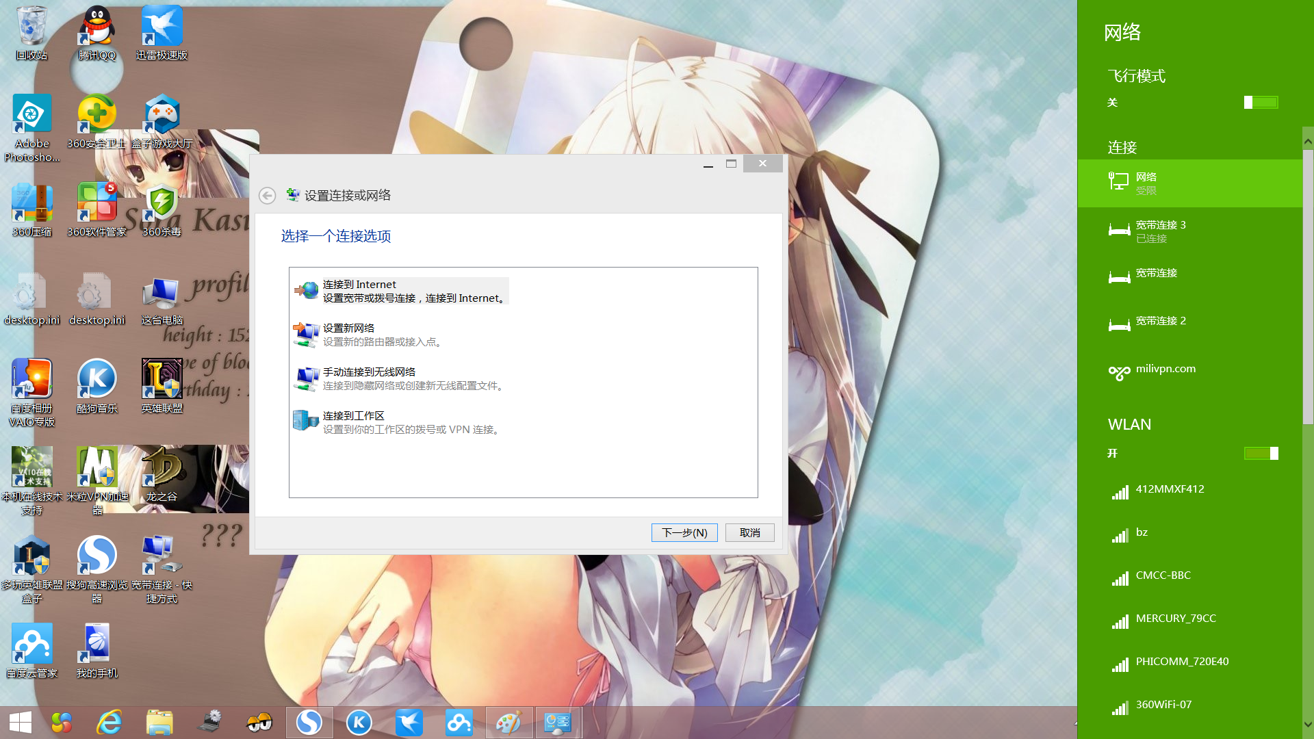This screenshot has width=1314, height=739.
Task: Open 龙之谷 desktop icon
Action: (x=162, y=475)
